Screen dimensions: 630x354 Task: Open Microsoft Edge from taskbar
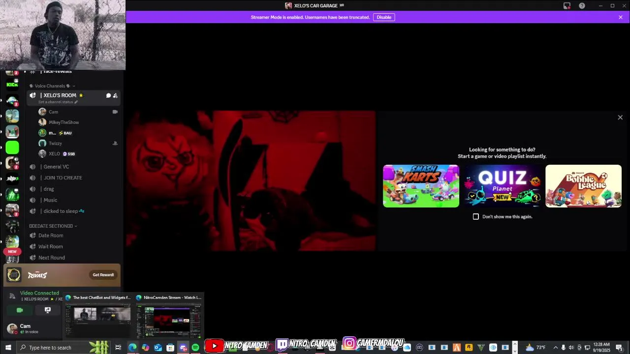coord(132,348)
